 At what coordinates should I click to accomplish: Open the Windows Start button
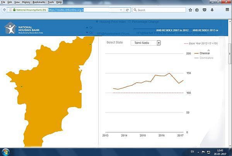tap(7, 151)
